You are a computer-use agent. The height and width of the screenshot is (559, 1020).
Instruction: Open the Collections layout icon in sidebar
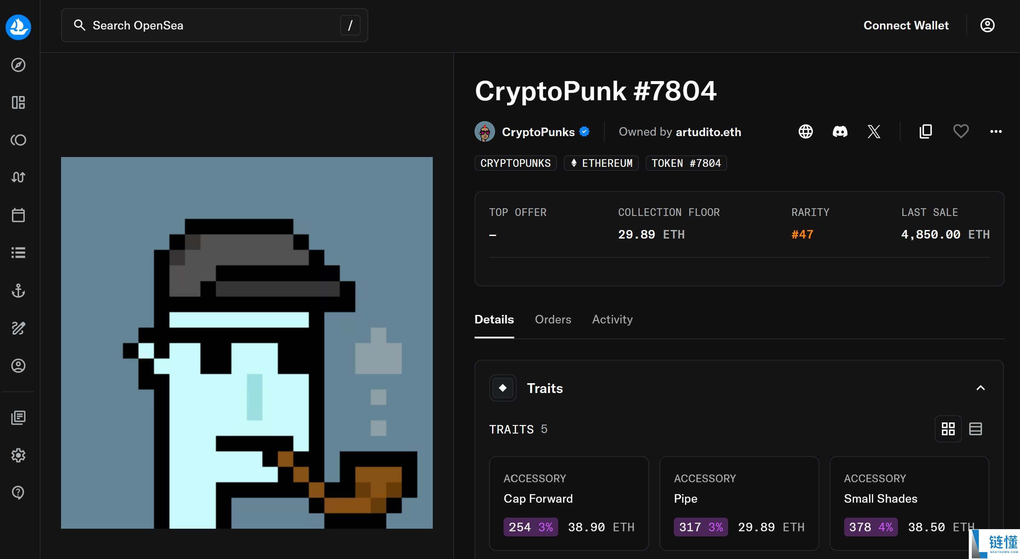pos(18,102)
